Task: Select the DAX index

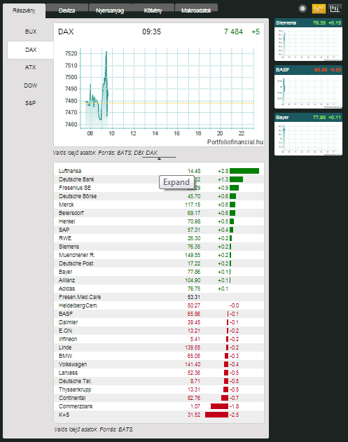Action: click(30, 50)
